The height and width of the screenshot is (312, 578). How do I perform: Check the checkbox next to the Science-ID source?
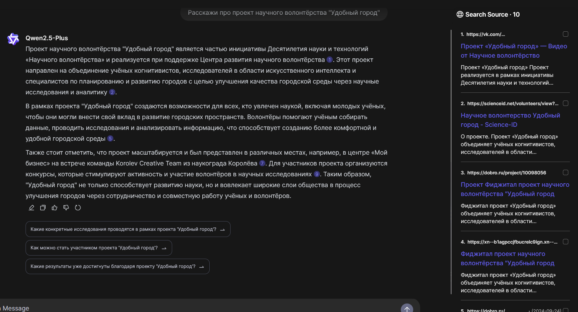[x=566, y=103]
